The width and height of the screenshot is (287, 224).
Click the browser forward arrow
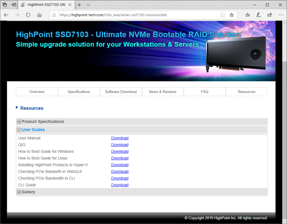point(17,15)
